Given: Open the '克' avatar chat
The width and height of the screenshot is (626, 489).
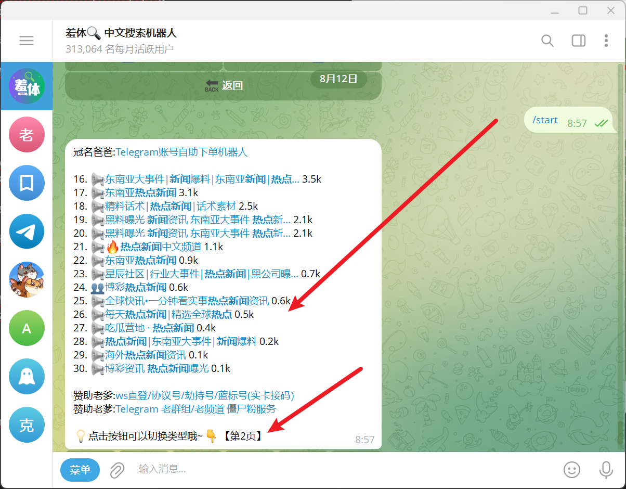Looking at the screenshot, I should [x=27, y=425].
